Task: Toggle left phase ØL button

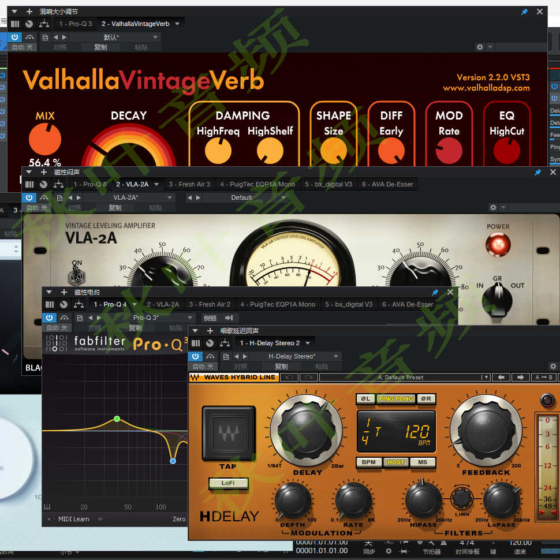Action: pyautogui.click(x=365, y=398)
